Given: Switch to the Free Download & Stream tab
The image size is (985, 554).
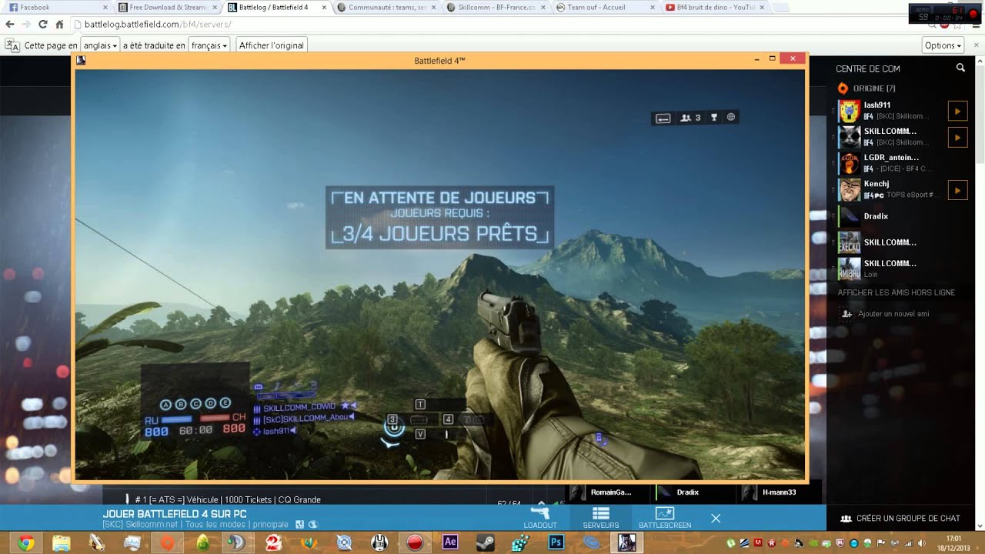Looking at the screenshot, I should pos(167,8).
